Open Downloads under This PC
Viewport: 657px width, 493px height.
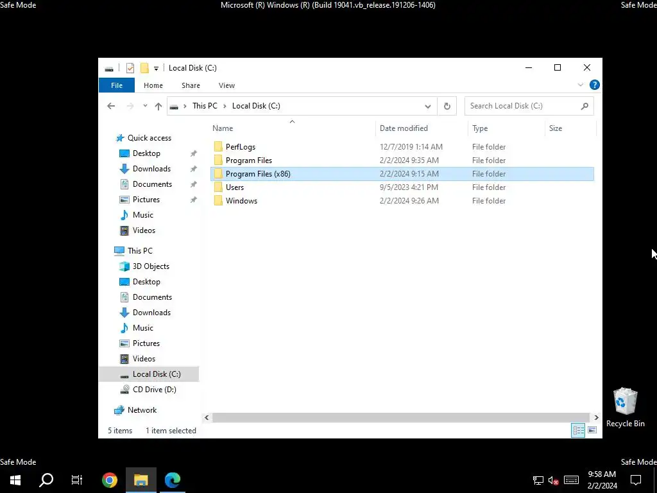tap(151, 313)
